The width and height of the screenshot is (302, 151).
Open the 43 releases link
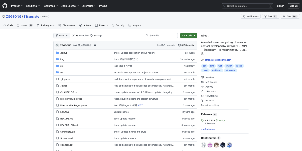208,129
